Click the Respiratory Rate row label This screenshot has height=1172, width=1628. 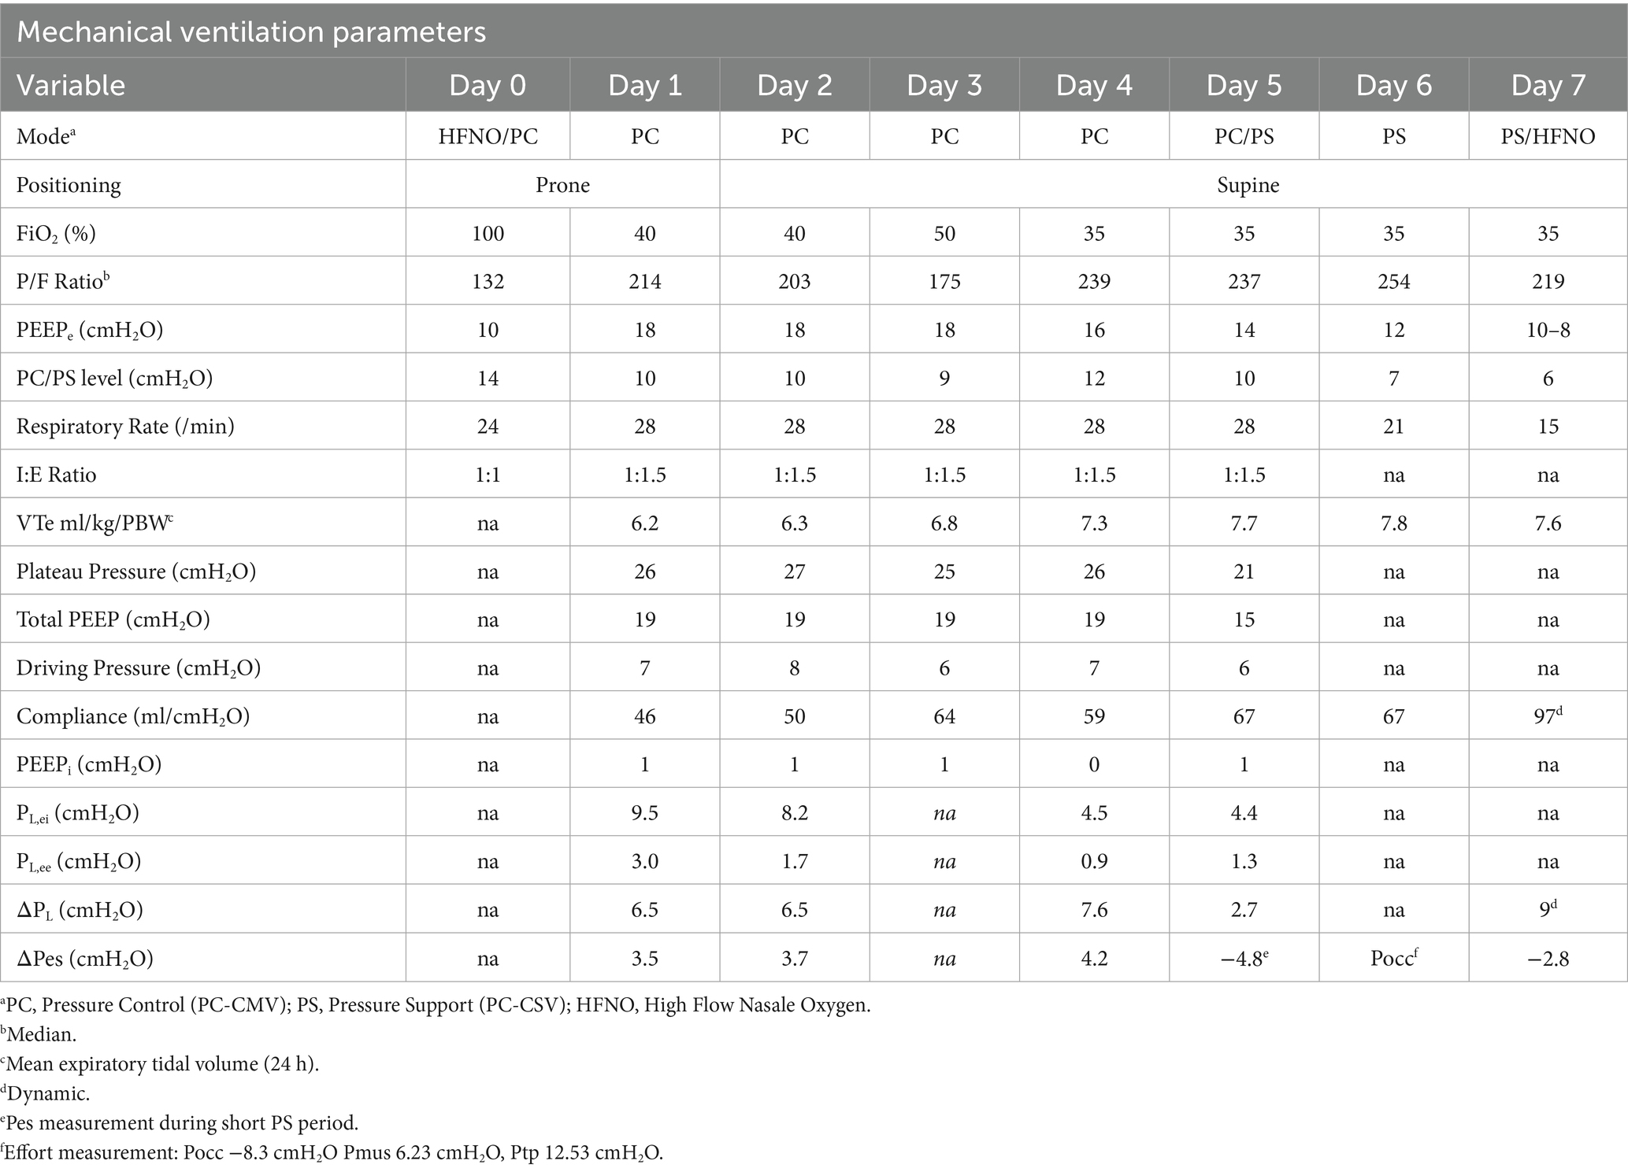point(125,427)
